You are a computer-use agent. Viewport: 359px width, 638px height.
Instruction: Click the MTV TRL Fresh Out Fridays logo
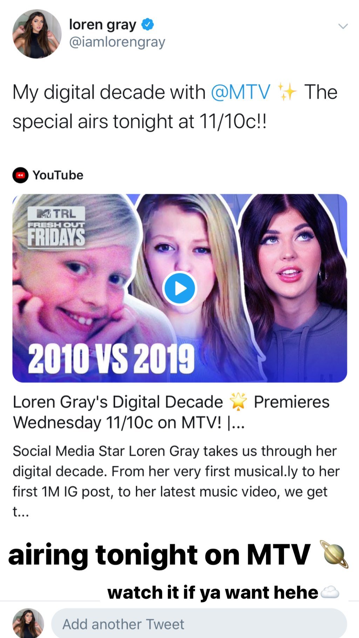(x=56, y=228)
